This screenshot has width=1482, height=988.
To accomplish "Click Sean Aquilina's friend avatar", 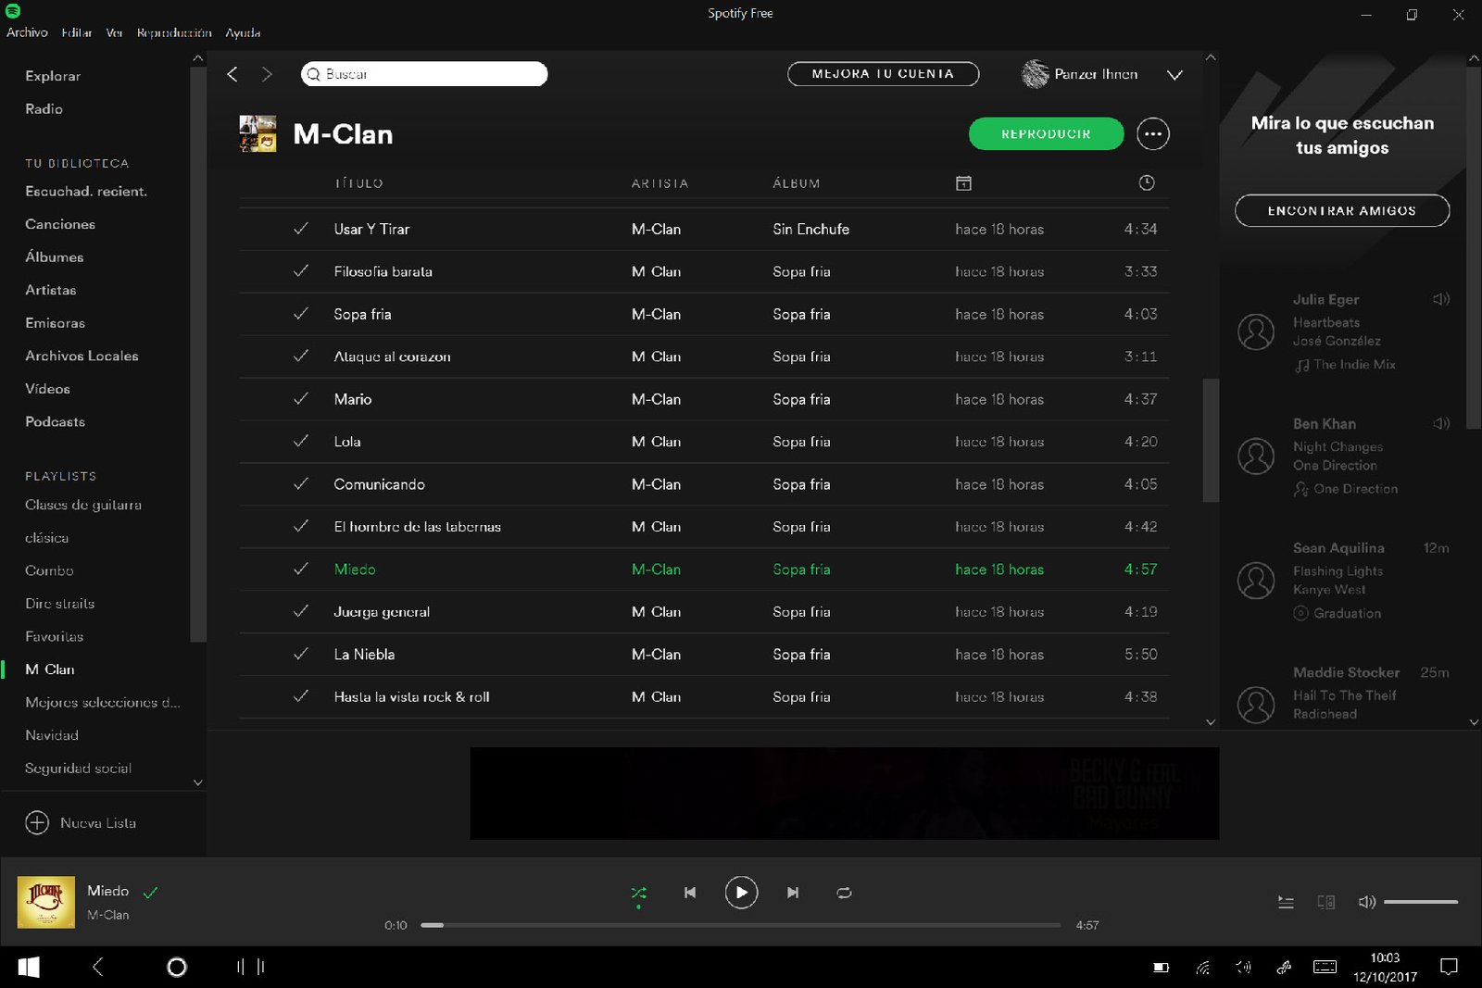I will click(1256, 581).
